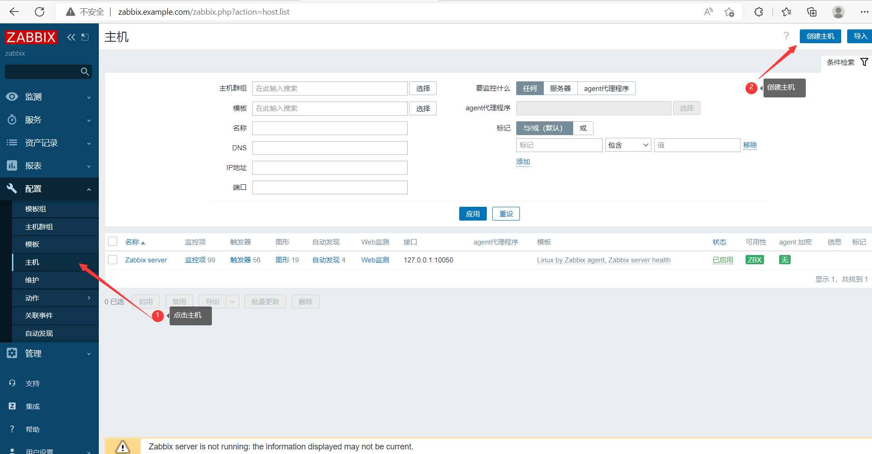Image resolution: width=872 pixels, height=454 pixels.
Task: Expand the 管理 menu section
Action: (49, 353)
